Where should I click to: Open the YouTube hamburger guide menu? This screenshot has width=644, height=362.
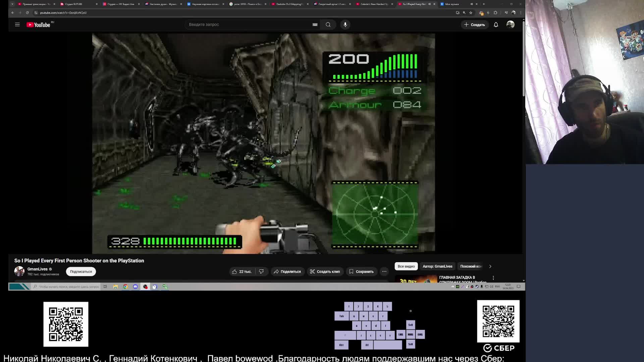[x=17, y=24]
